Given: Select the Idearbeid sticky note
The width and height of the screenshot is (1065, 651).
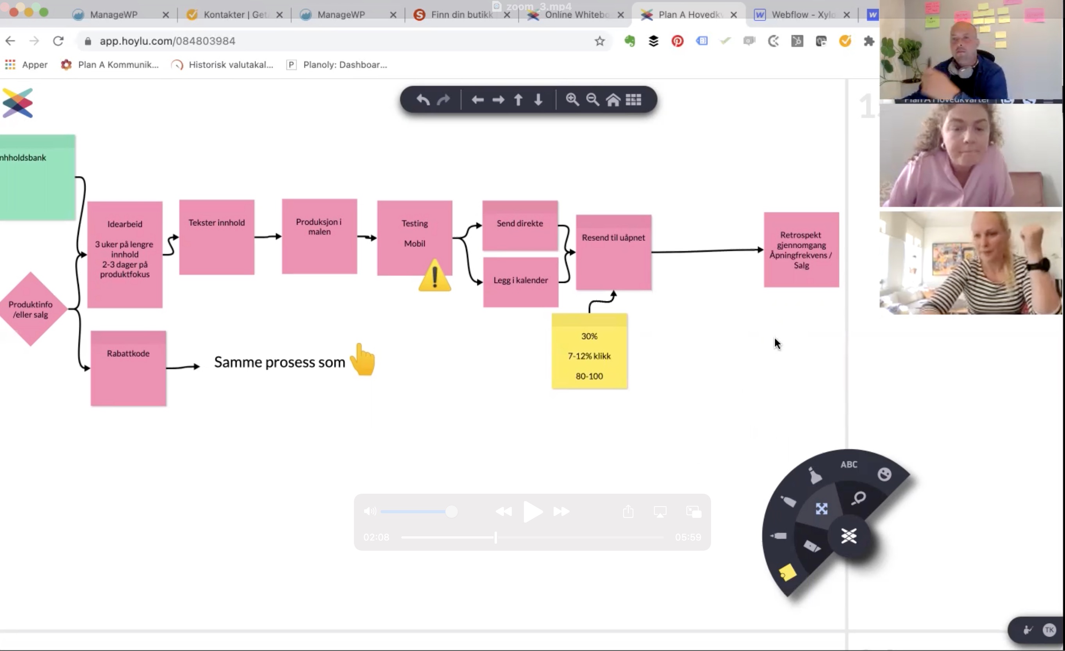Looking at the screenshot, I should (x=125, y=255).
